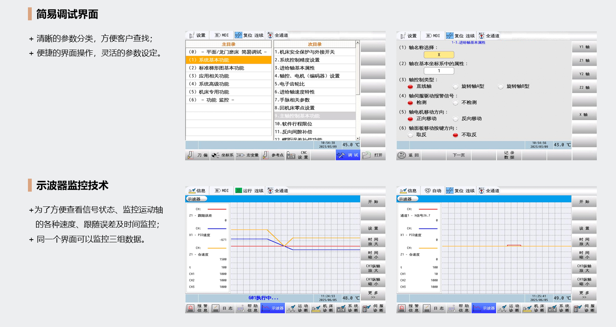Click the 次目录 vertical scrollbar thumb

point(358,69)
